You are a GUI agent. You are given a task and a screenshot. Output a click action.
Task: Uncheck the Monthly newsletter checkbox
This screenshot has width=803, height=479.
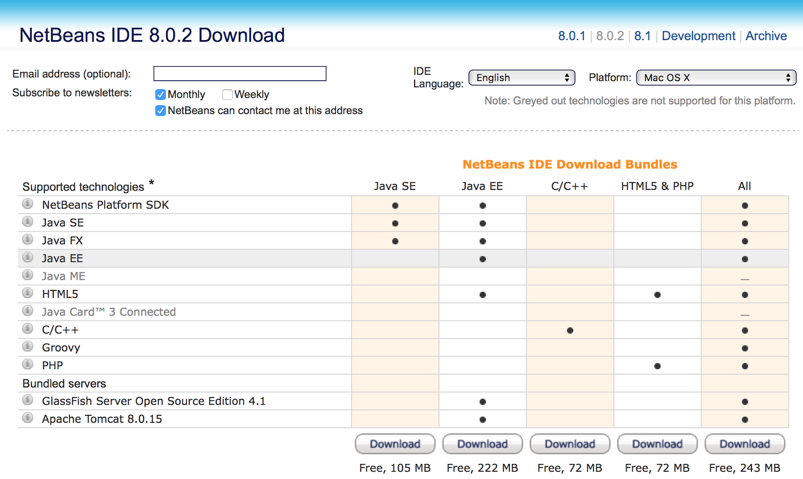[x=160, y=94]
